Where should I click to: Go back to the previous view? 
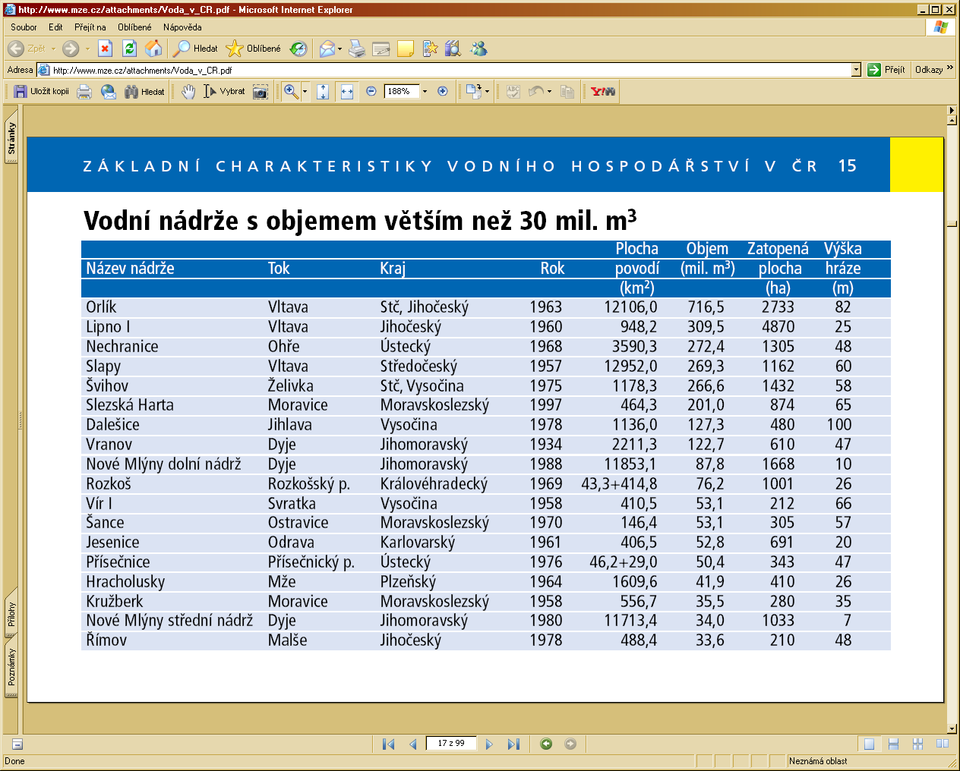point(546,744)
